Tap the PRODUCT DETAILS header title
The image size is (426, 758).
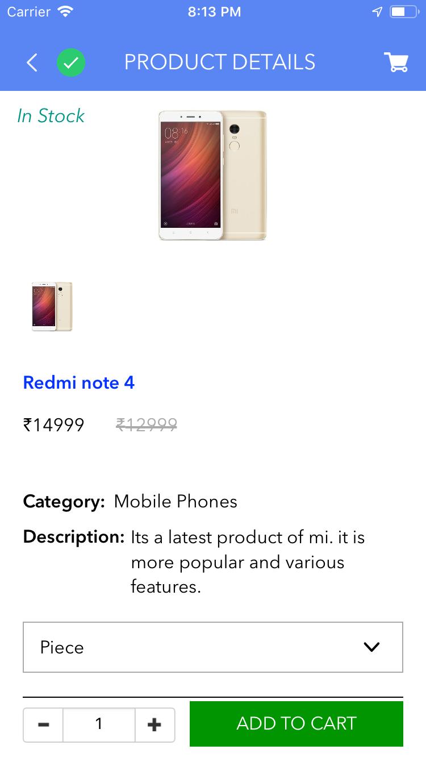point(220,62)
